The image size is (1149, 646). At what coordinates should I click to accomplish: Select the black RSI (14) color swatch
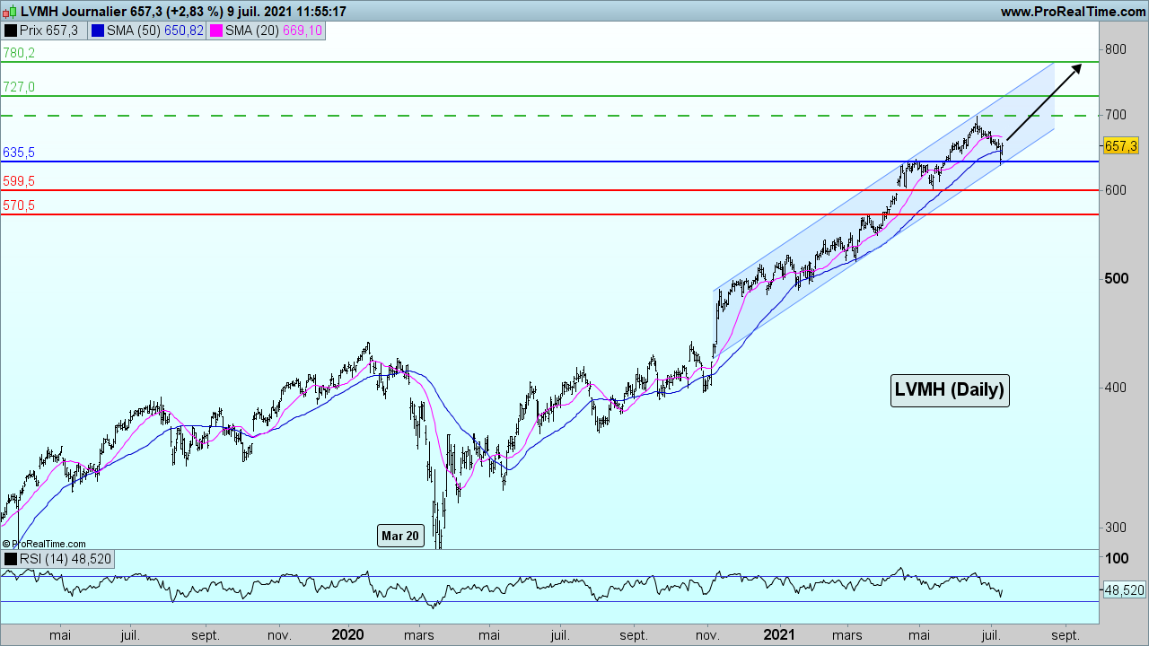pyautogui.click(x=10, y=559)
